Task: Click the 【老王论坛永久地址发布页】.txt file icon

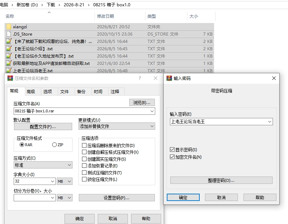Action: [9, 56]
